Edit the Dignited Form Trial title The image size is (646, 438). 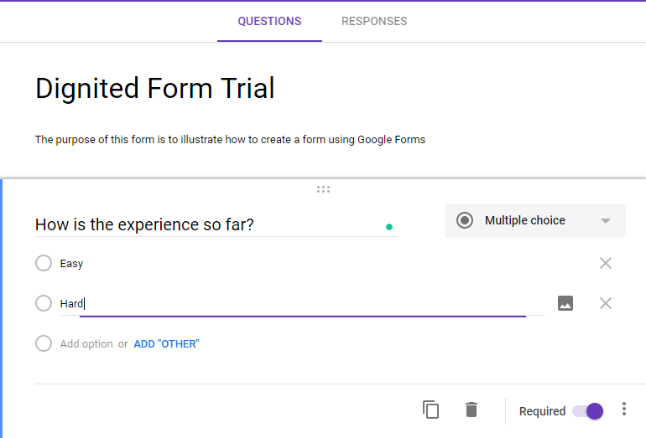(x=155, y=89)
